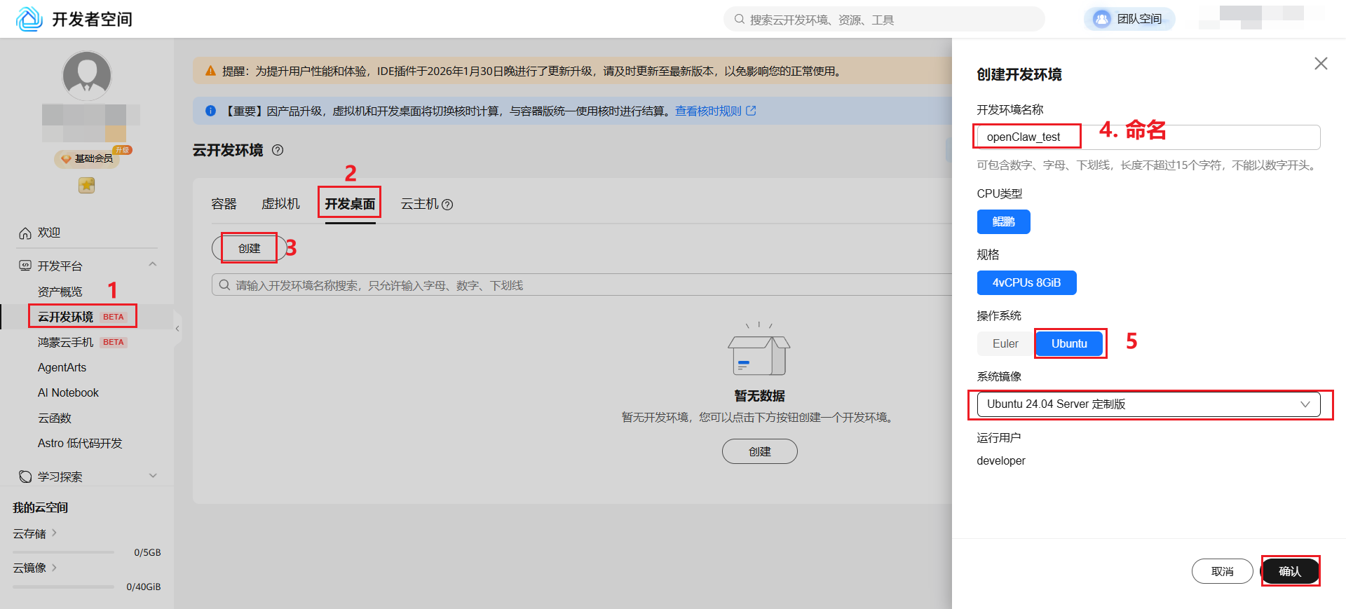The width and height of the screenshot is (1346, 609).
Task: Click the 升级 tag on membership badge
Action: pyautogui.click(x=123, y=150)
